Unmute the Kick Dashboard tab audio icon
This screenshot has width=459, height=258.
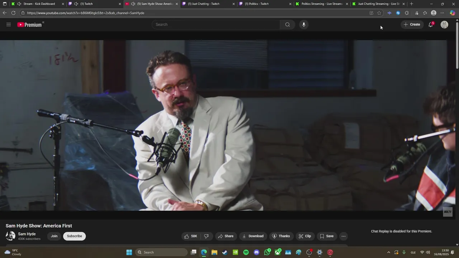click(19, 4)
